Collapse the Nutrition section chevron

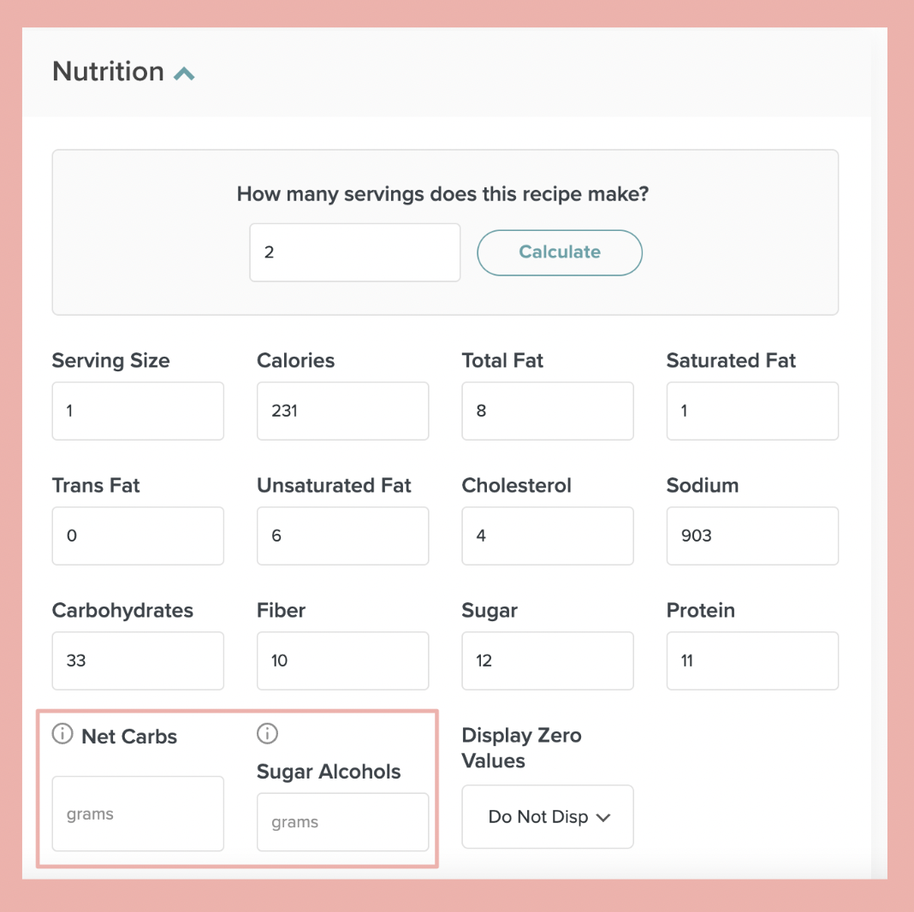(x=184, y=74)
